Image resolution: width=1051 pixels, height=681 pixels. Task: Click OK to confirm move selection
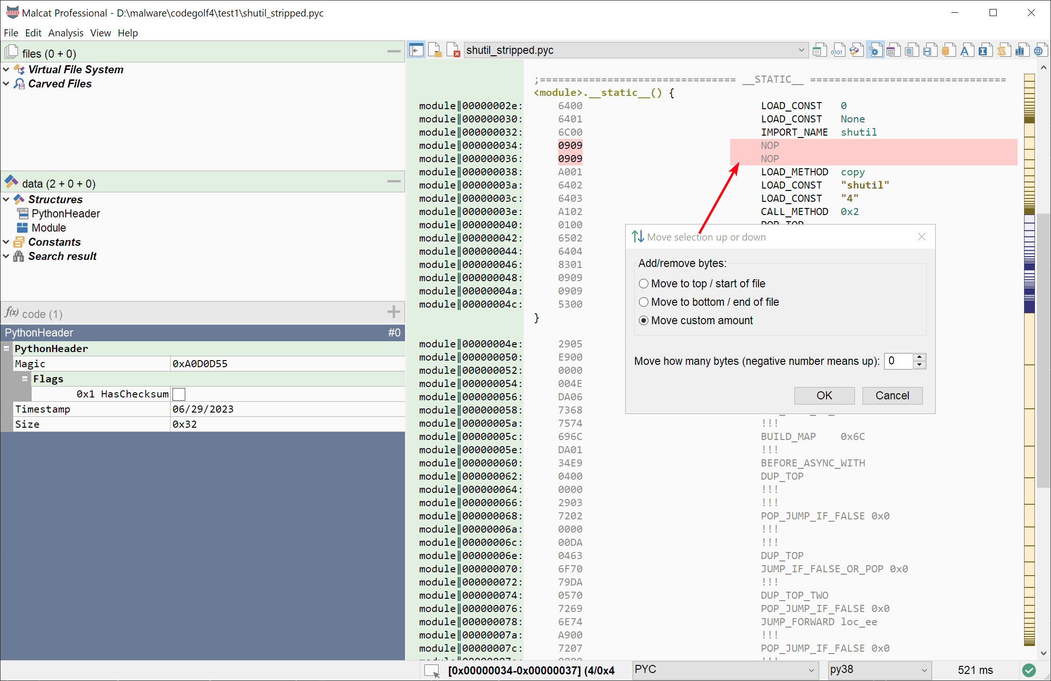pos(824,395)
